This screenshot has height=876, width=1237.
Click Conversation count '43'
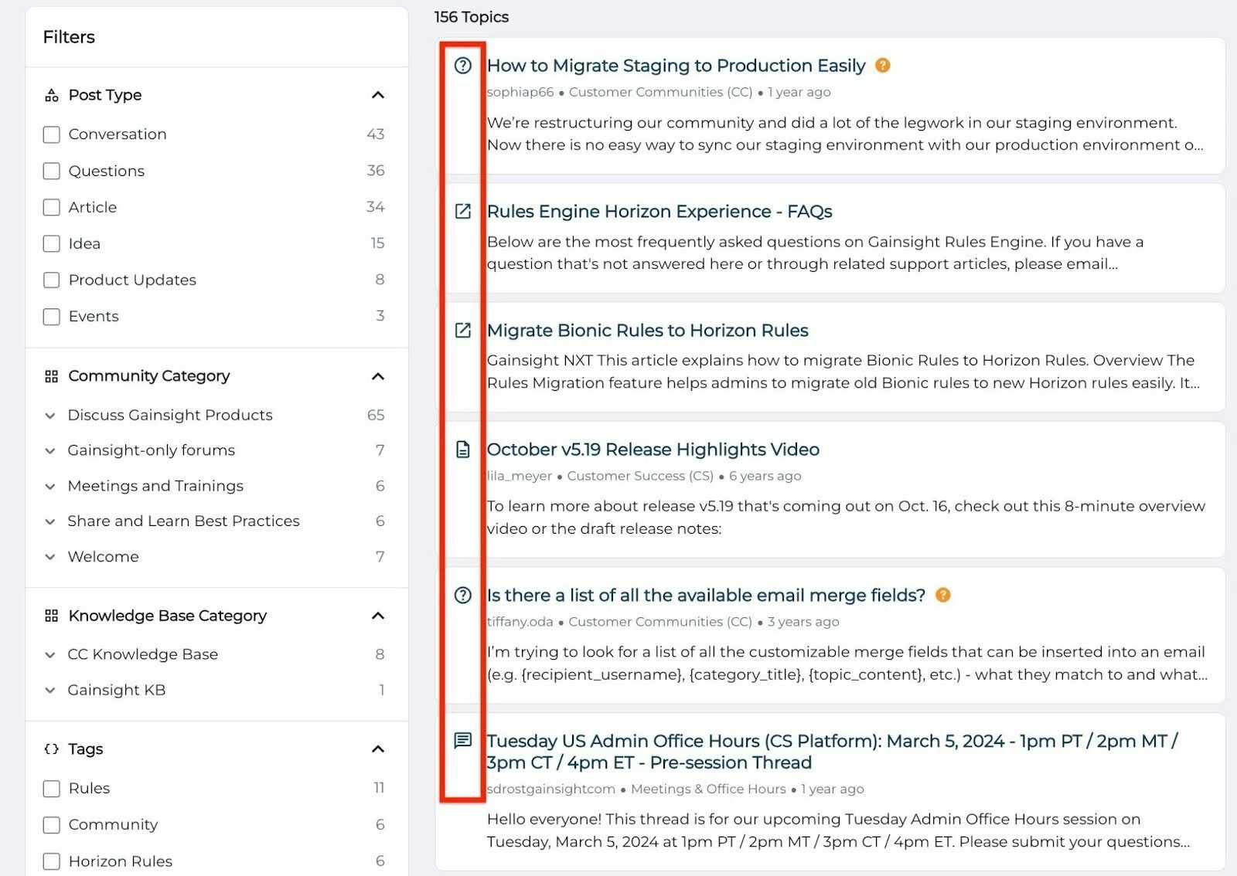[376, 134]
